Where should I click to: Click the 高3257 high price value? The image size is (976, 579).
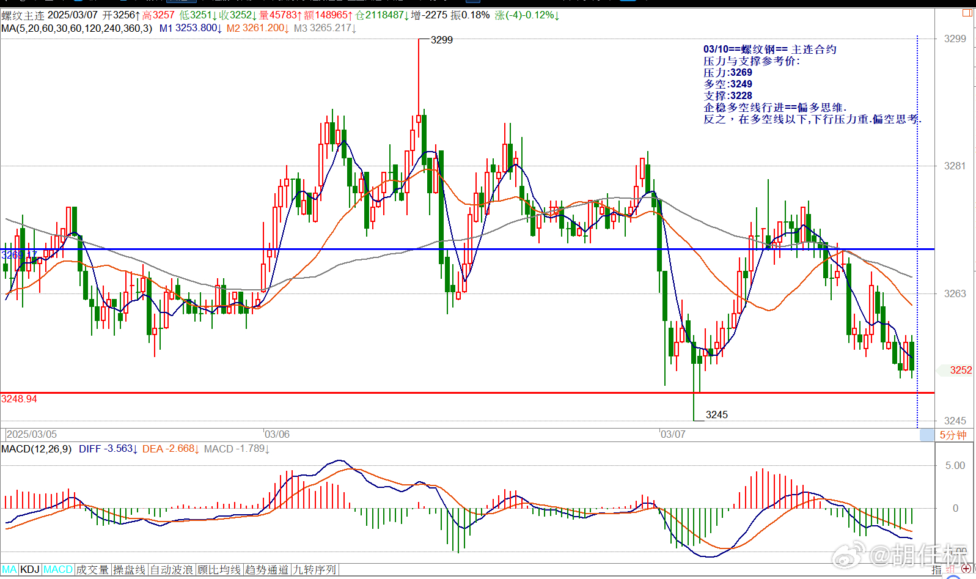[x=159, y=15]
